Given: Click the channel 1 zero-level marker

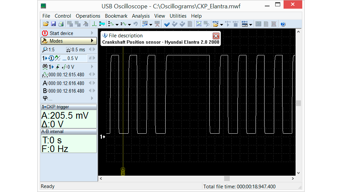Looking at the screenshot, I should [x=103, y=137].
